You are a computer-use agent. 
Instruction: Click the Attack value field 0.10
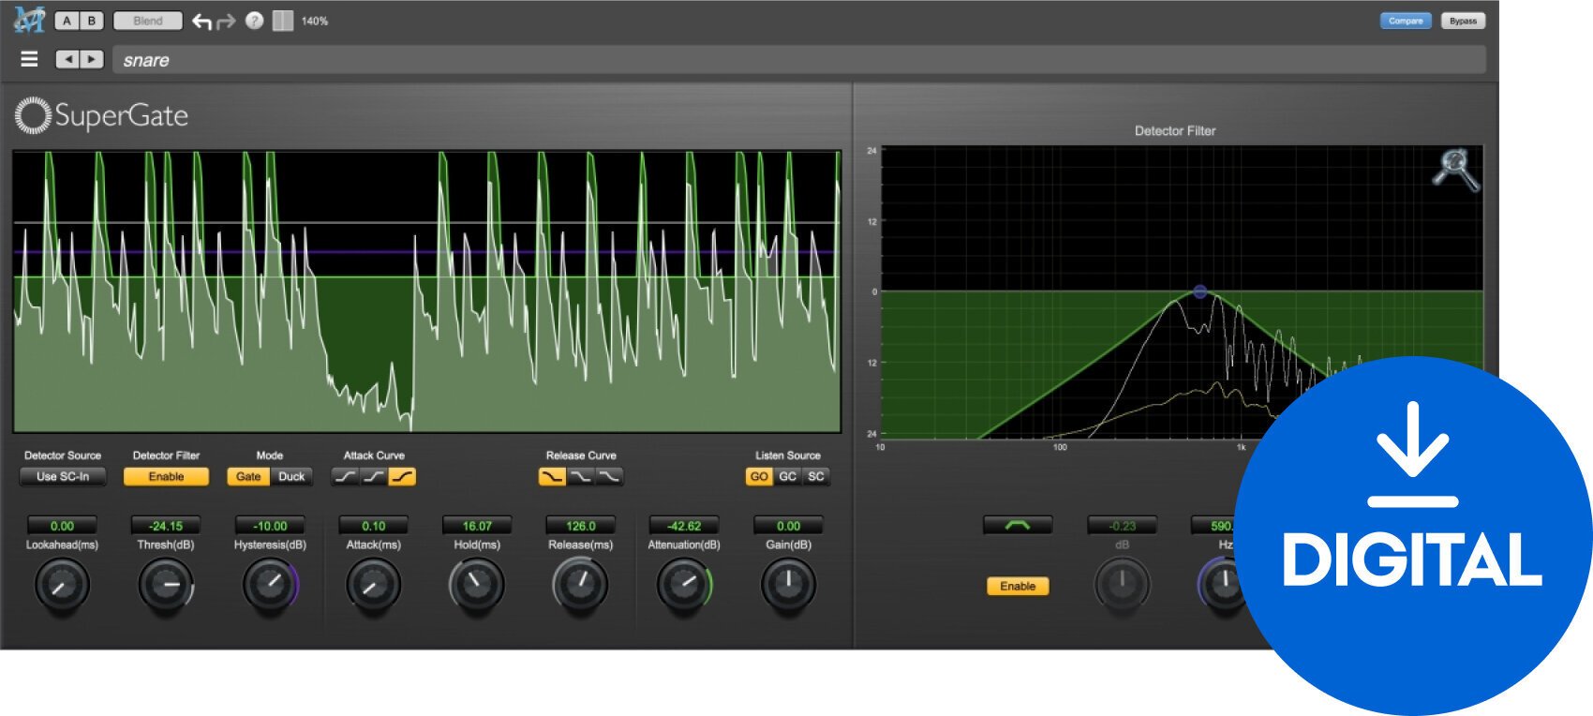pos(373,526)
